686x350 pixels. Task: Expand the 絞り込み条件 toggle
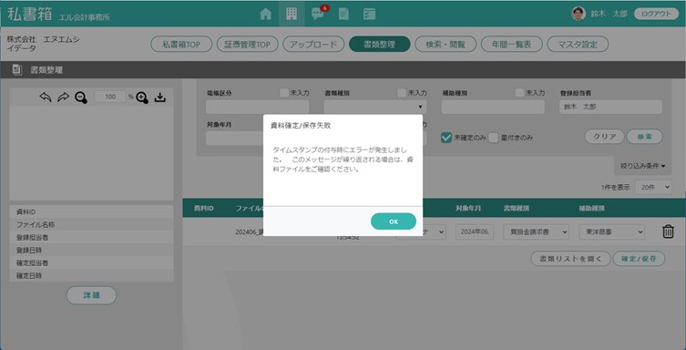point(642,166)
